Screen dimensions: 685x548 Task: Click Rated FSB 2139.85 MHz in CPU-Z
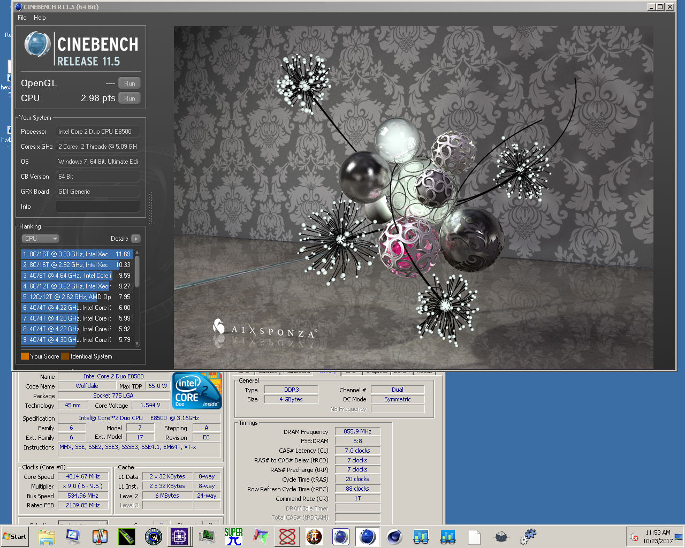[83, 505]
